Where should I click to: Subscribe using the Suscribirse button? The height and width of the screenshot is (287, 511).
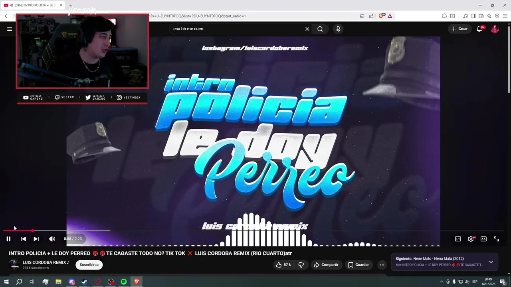pyautogui.click(x=89, y=265)
